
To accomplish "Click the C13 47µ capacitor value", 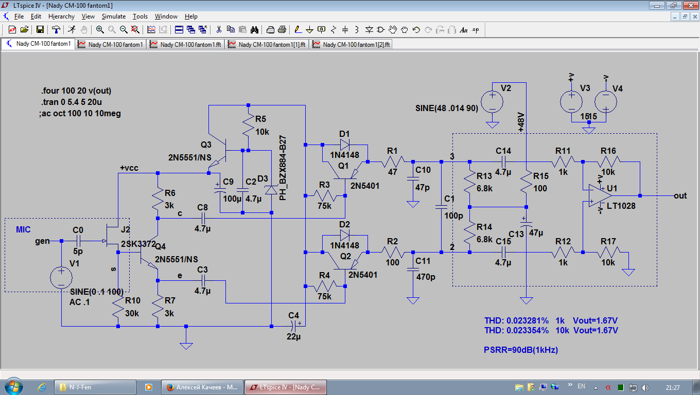I will tap(536, 233).
